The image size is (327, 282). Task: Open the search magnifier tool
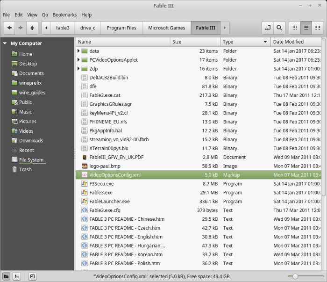(x=279, y=28)
